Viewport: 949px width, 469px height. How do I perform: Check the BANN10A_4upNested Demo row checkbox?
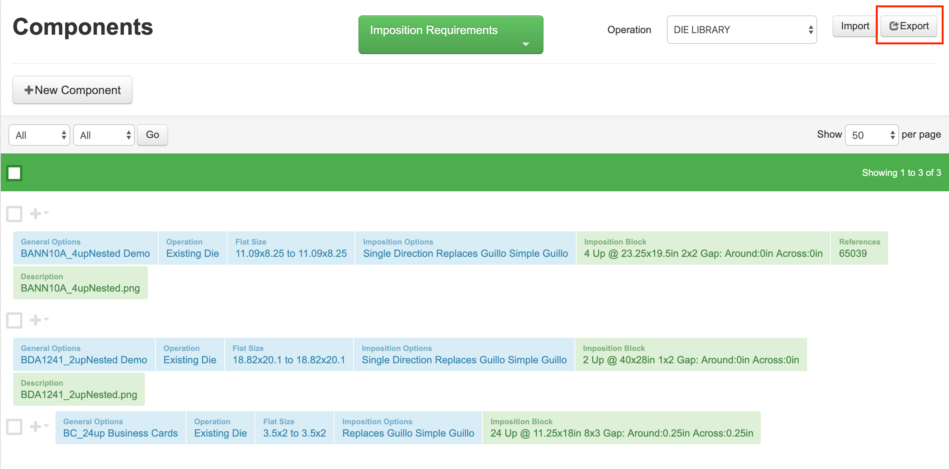click(14, 213)
